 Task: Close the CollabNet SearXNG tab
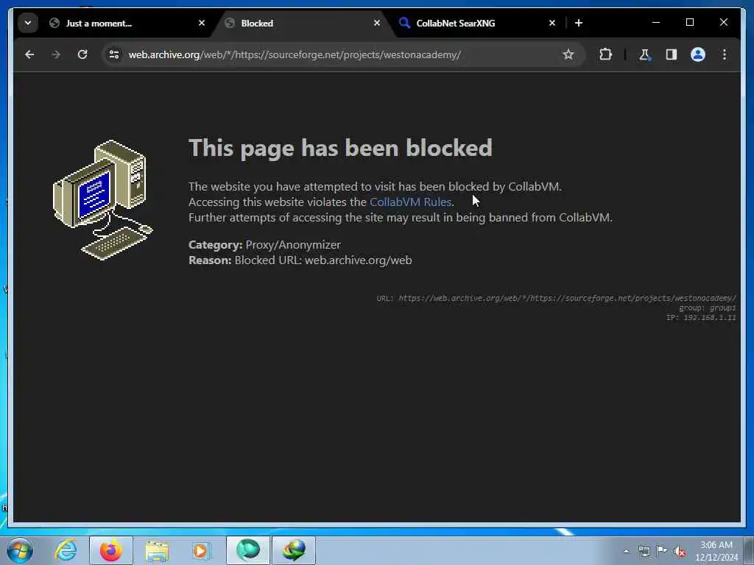click(x=552, y=23)
